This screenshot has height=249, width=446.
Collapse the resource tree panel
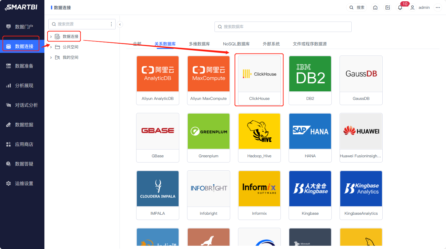pyautogui.click(x=120, y=24)
